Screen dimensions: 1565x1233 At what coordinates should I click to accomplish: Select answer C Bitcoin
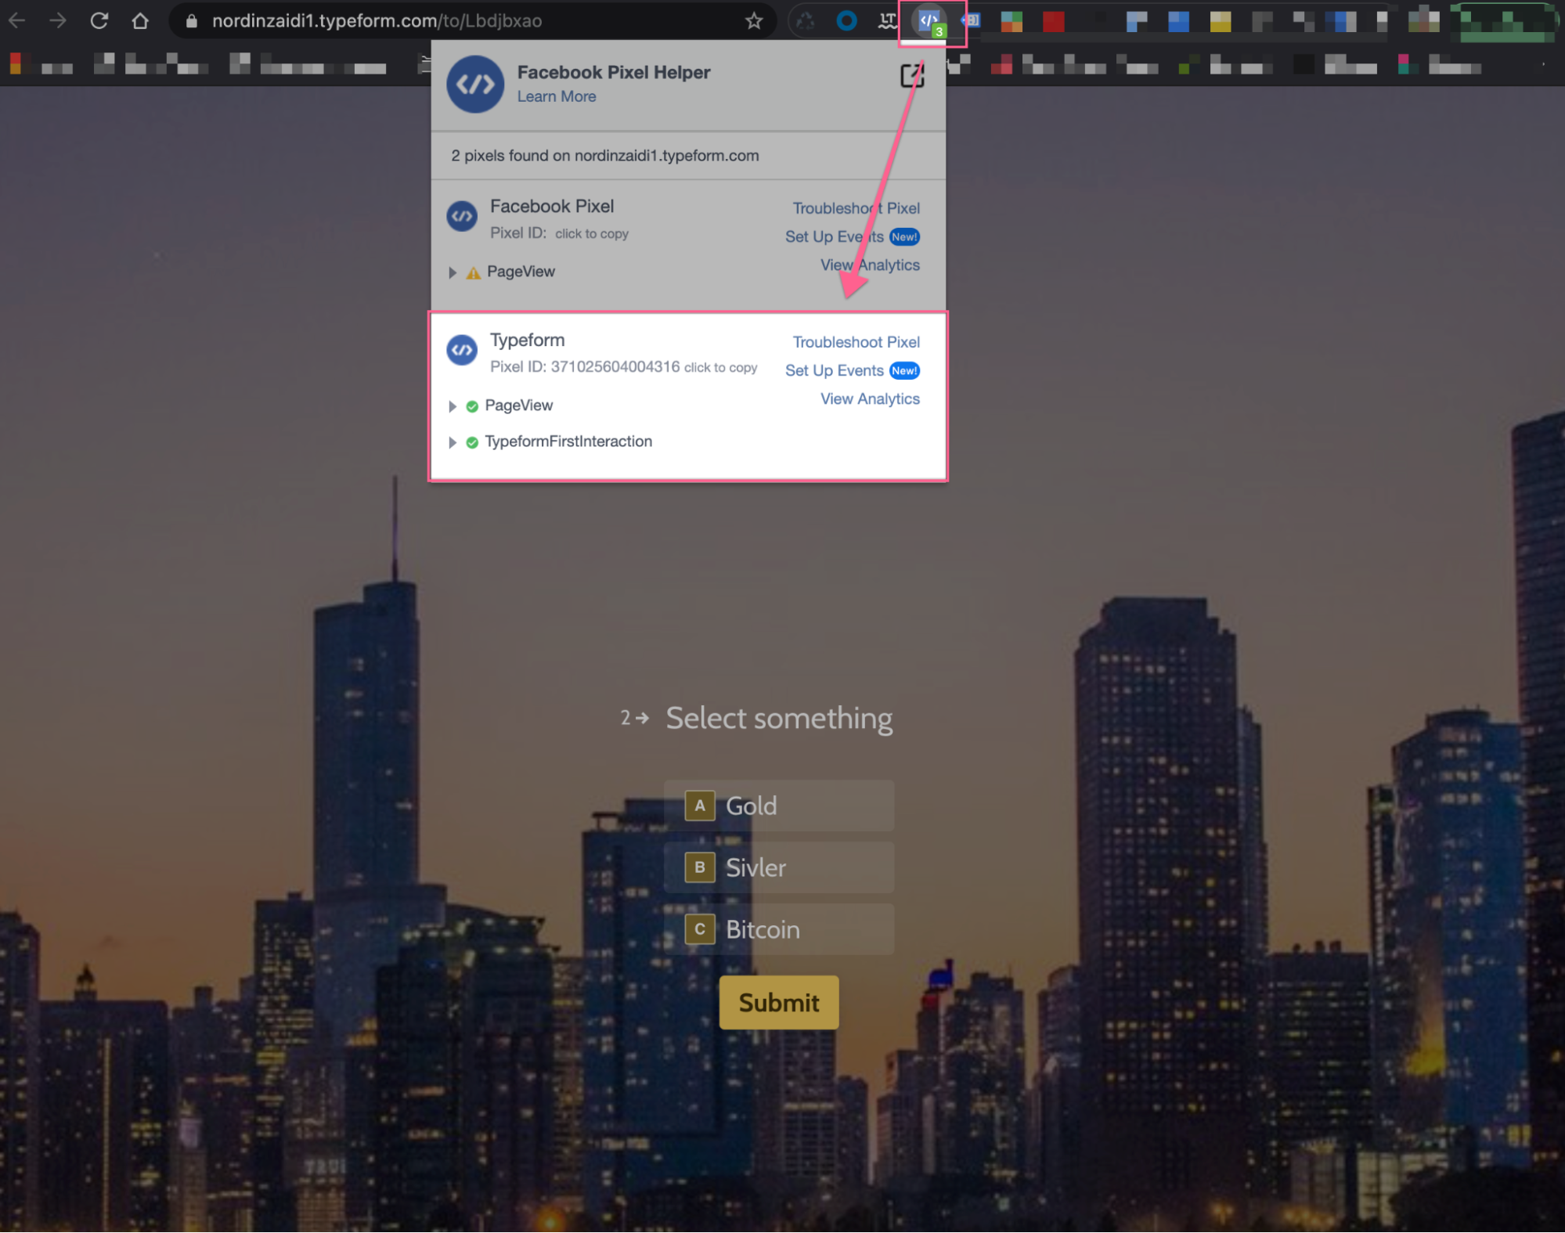point(778,928)
